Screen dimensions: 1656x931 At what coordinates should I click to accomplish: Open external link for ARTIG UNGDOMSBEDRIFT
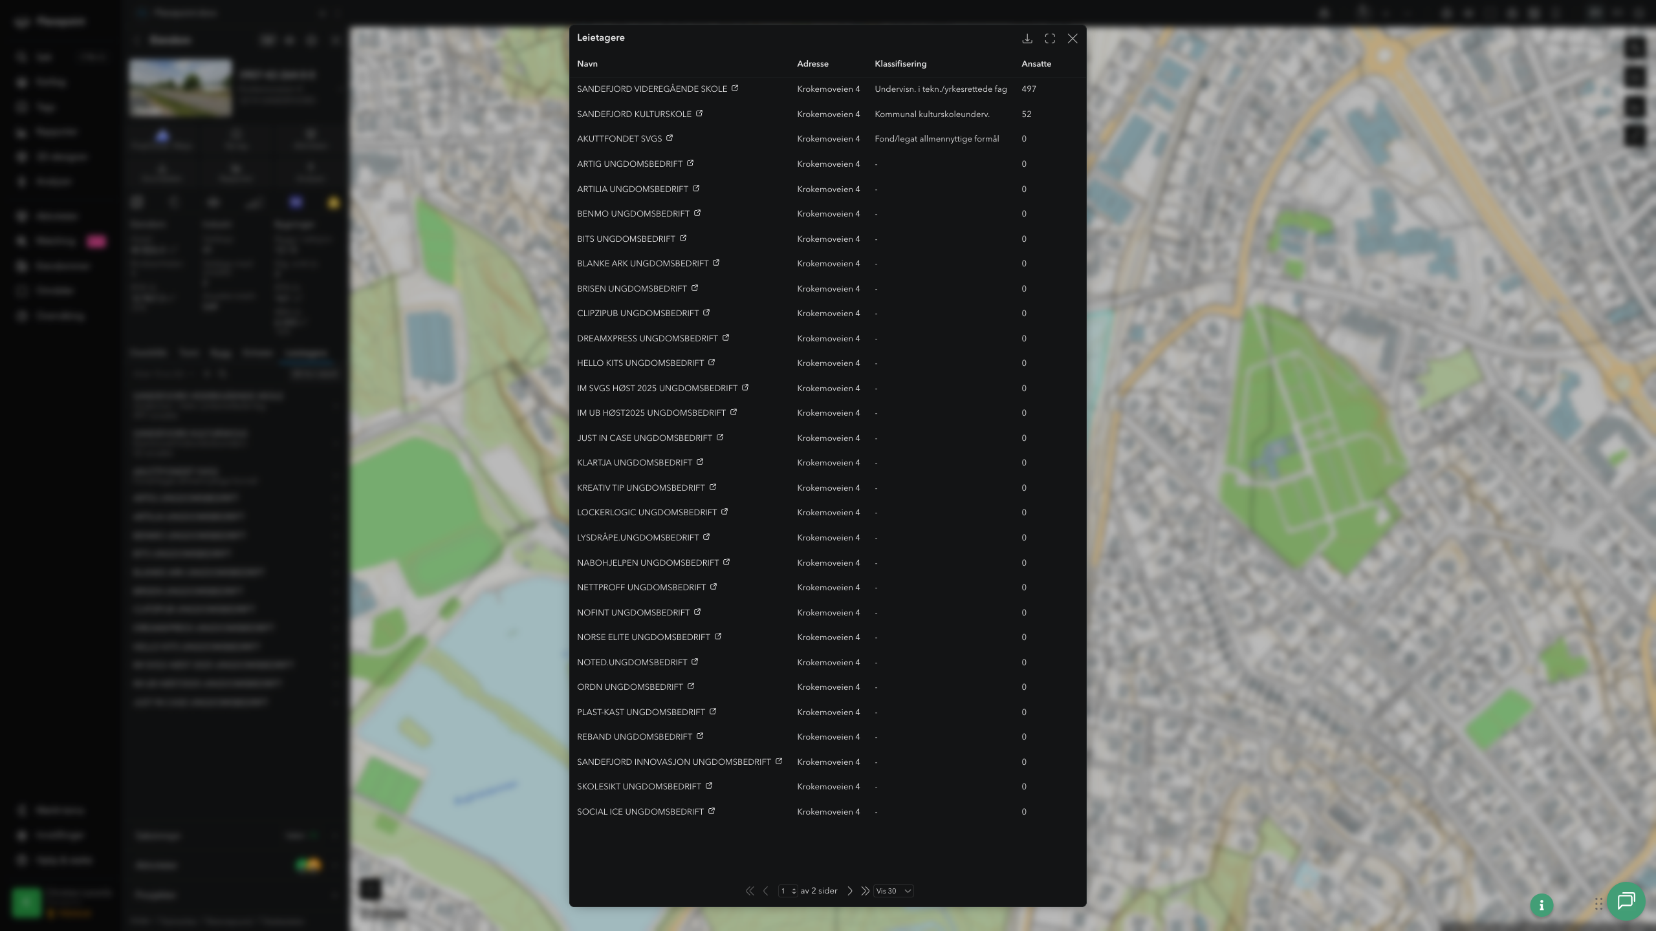click(x=690, y=164)
